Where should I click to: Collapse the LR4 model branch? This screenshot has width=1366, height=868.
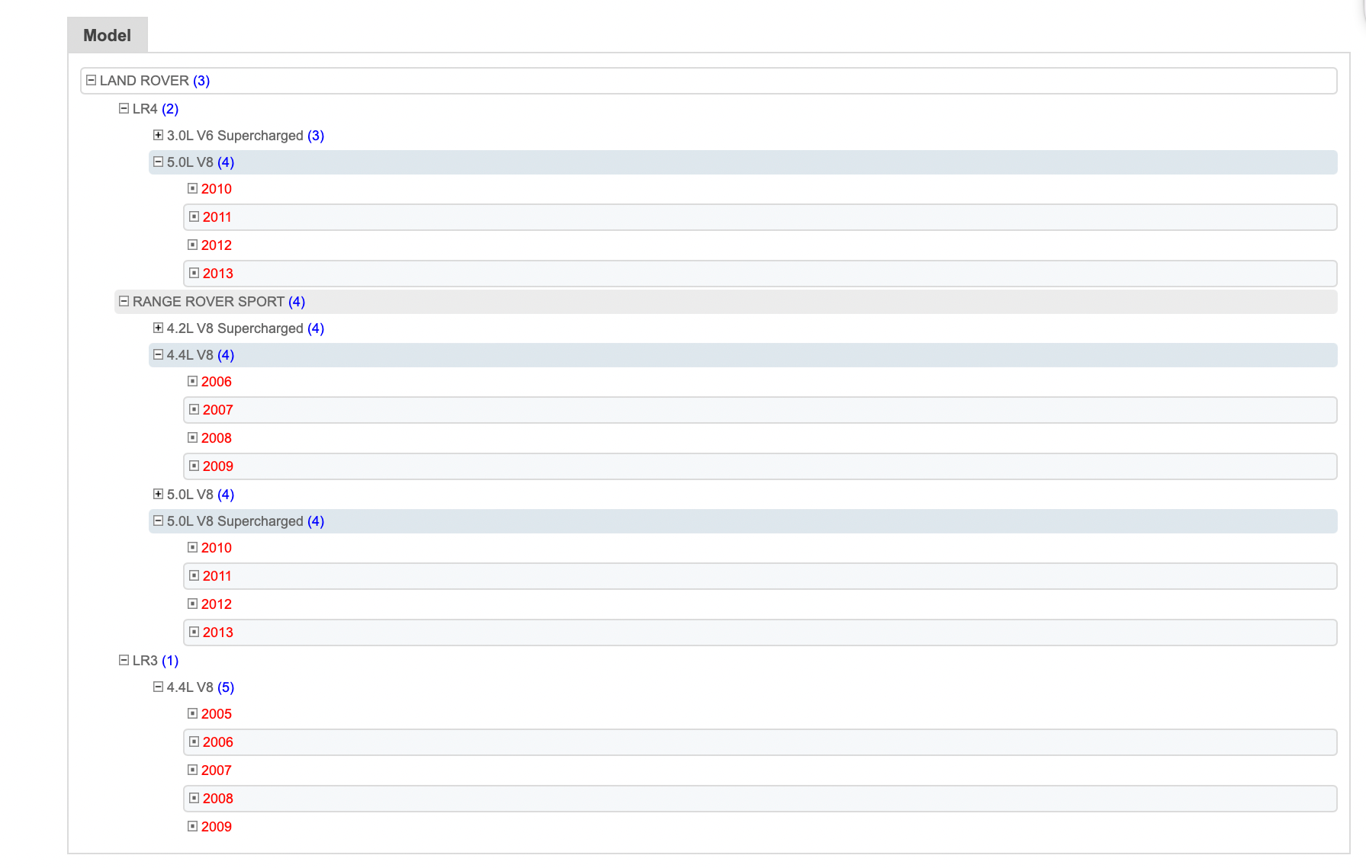(x=124, y=108)
